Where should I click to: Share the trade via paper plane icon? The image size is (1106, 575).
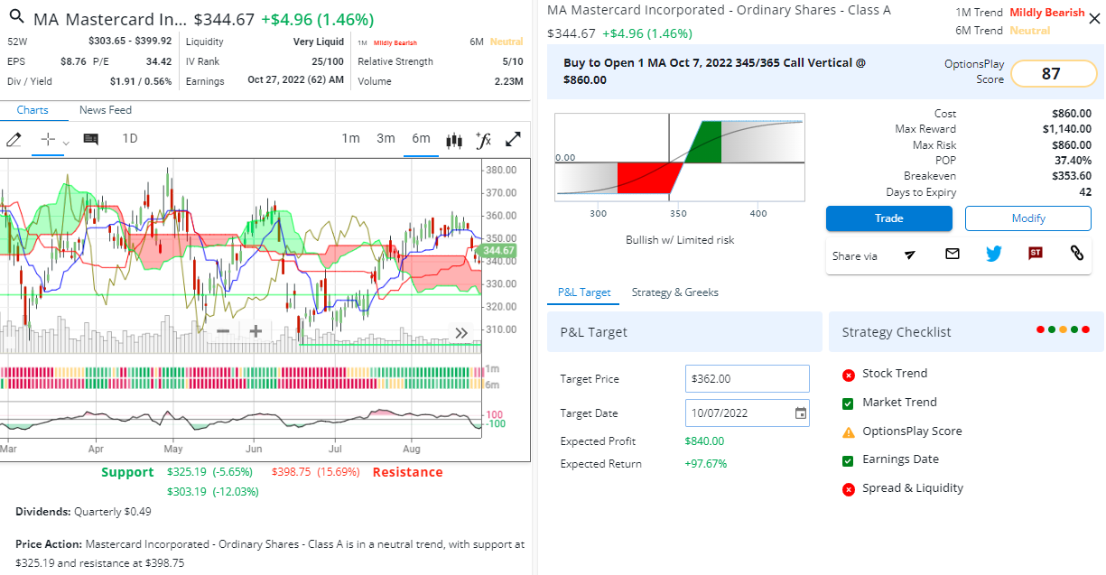pos(910,255)
